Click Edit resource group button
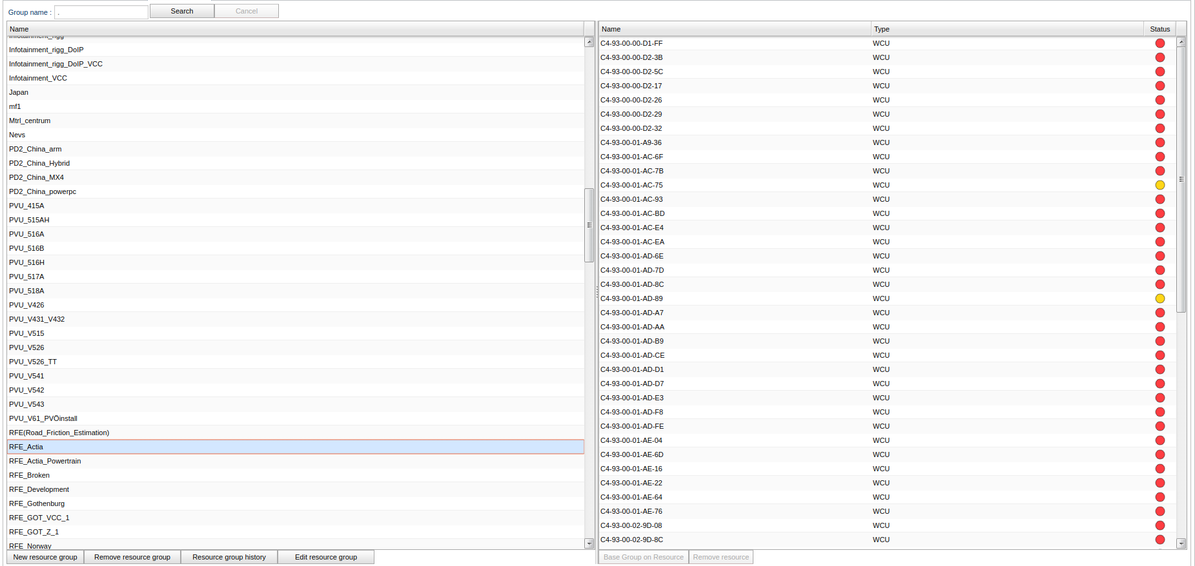The width and height of the screenshot is (1195, 566). coord(326,557)
